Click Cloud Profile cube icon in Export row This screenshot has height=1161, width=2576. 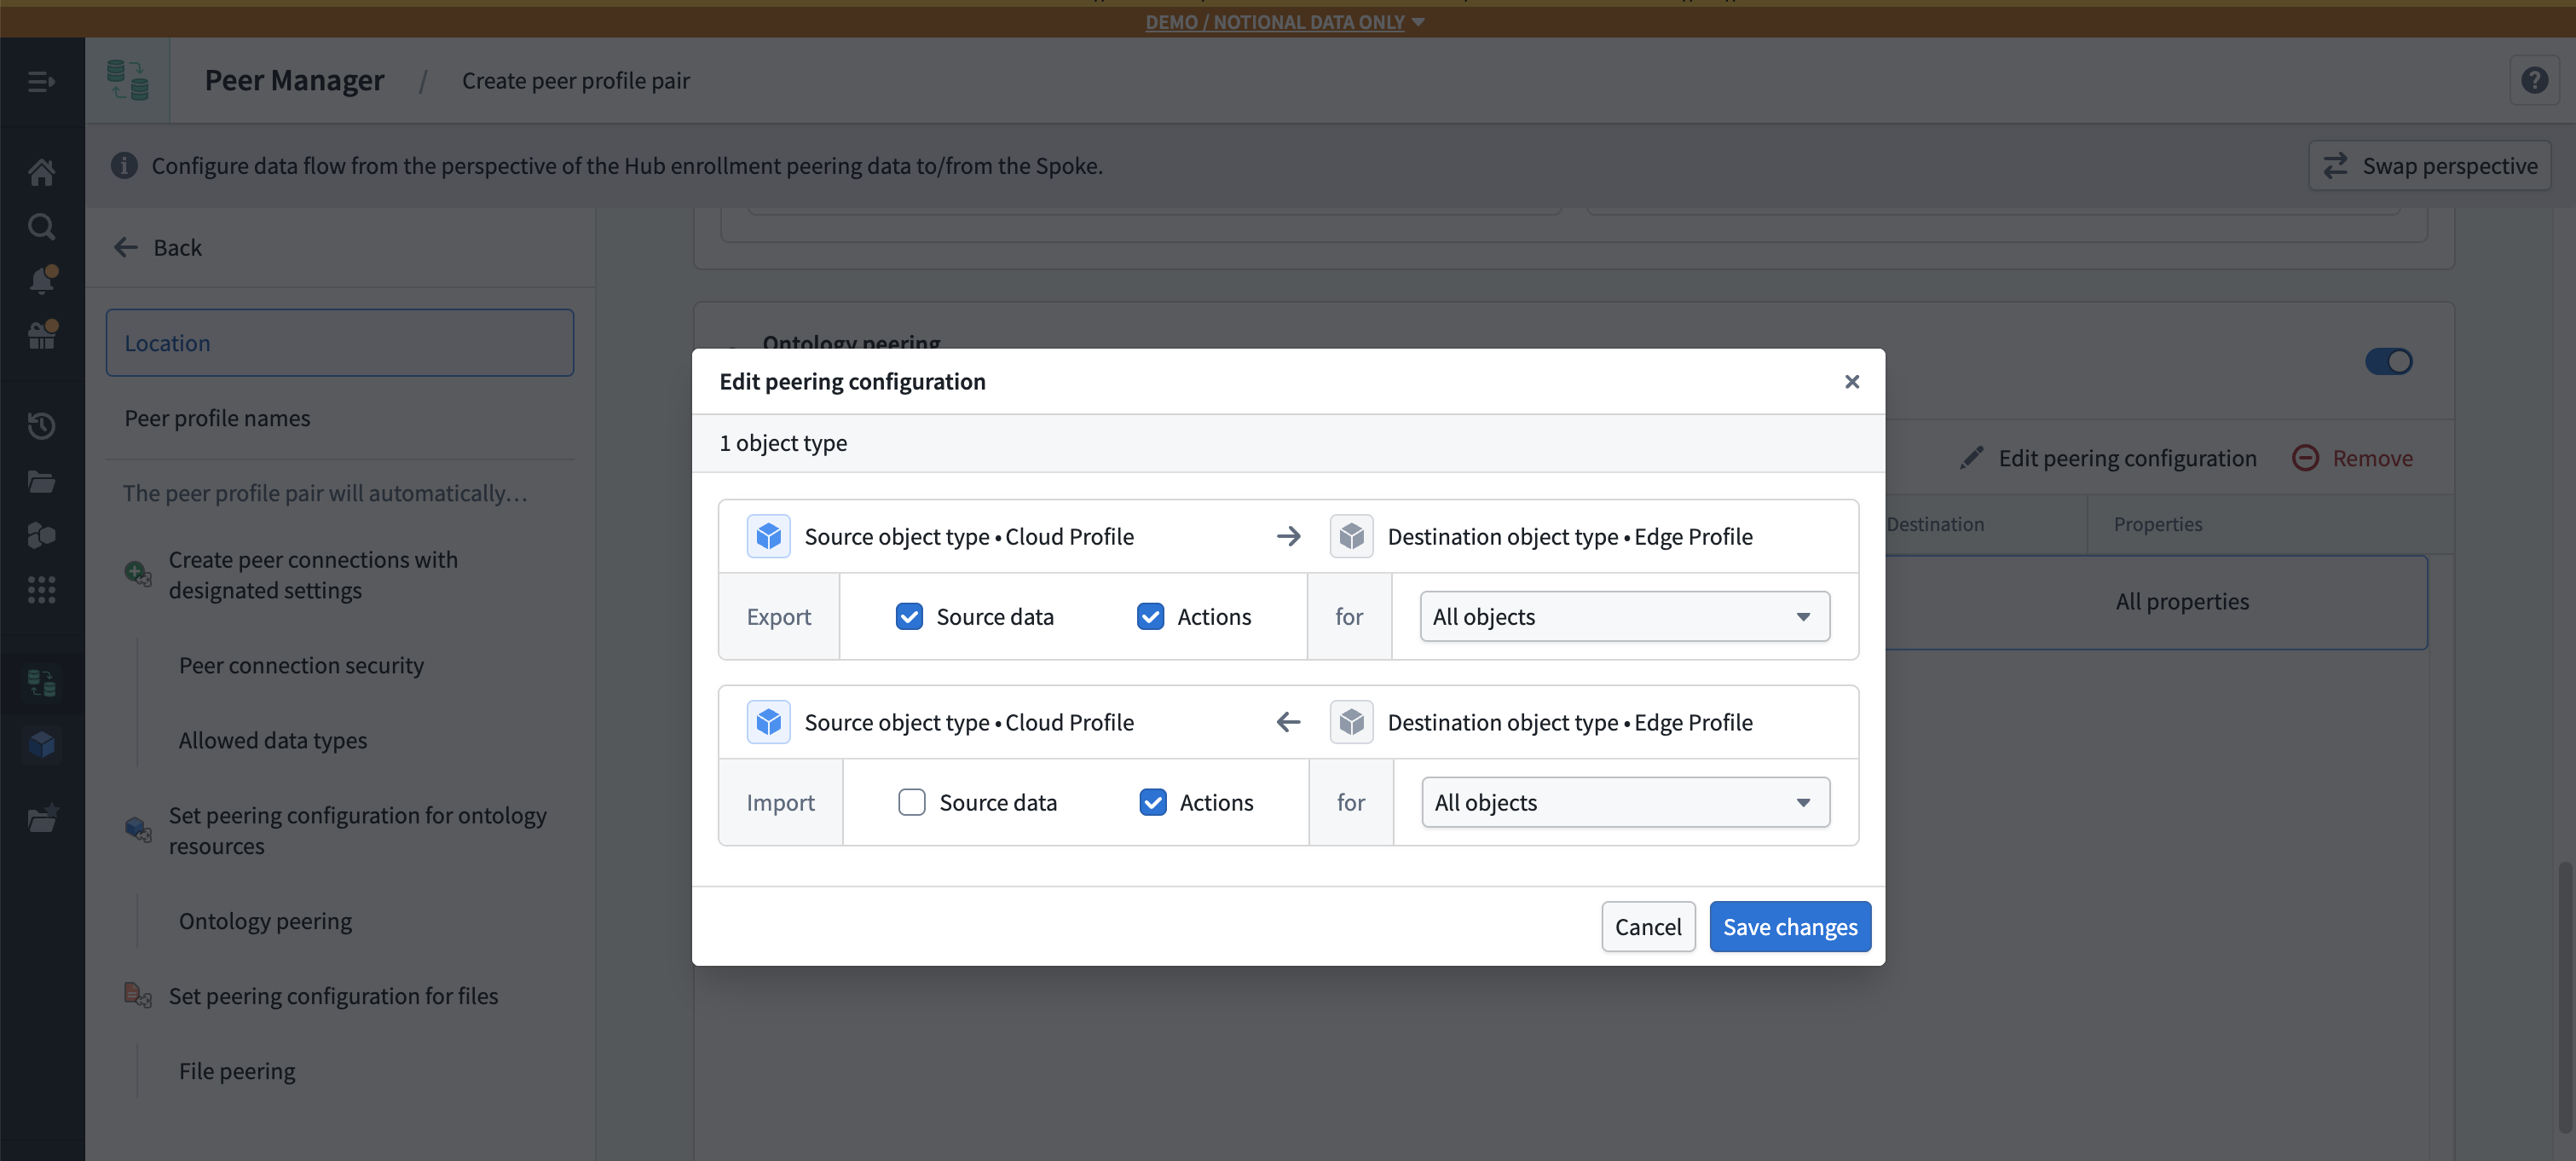(x=768, y=536)
